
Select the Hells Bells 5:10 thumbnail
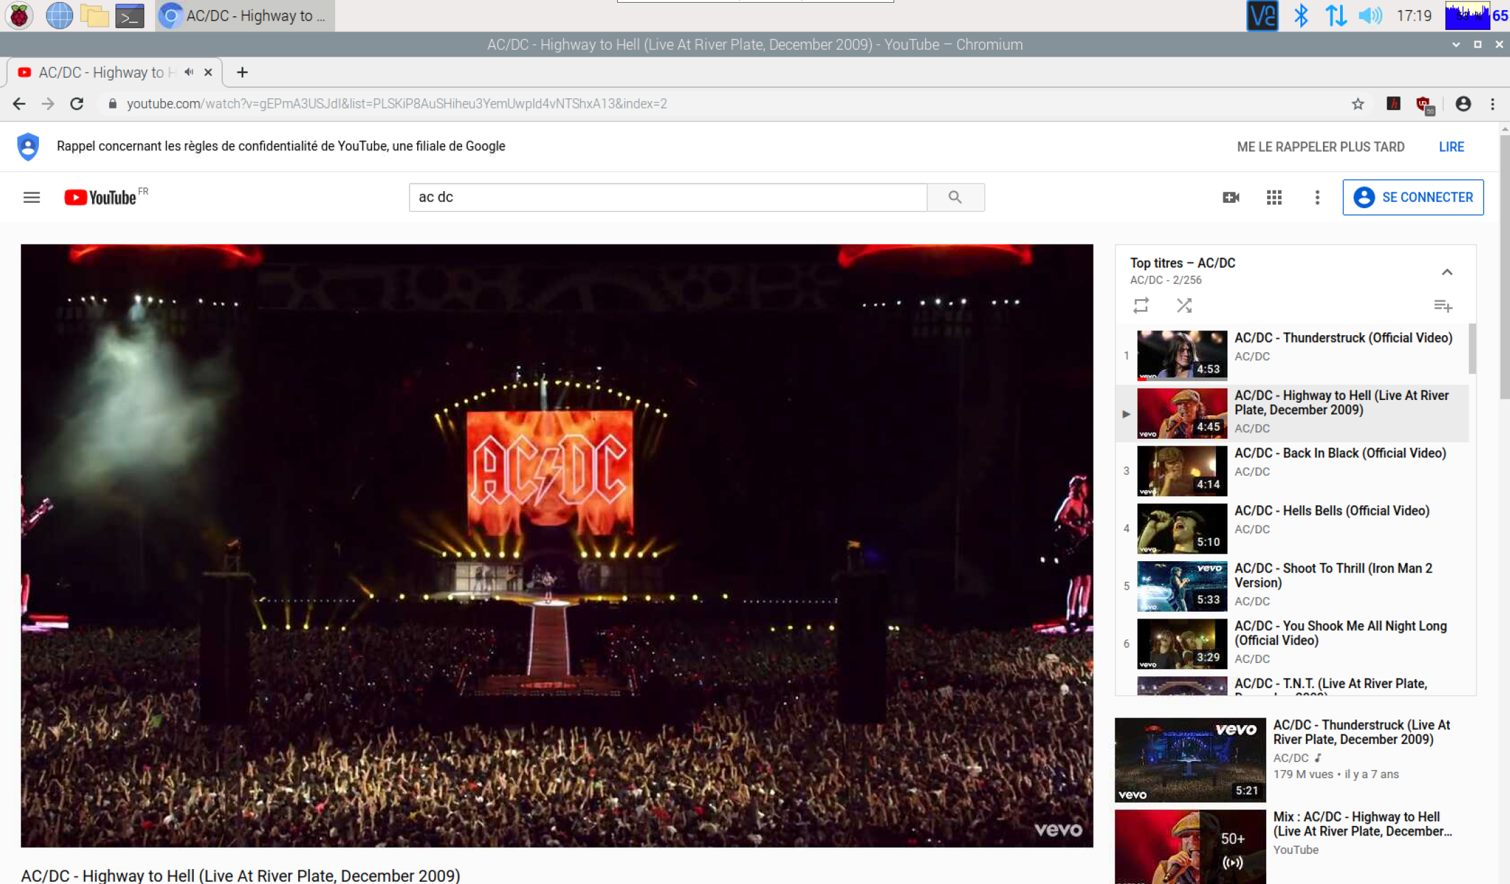tap(1182, 528)
